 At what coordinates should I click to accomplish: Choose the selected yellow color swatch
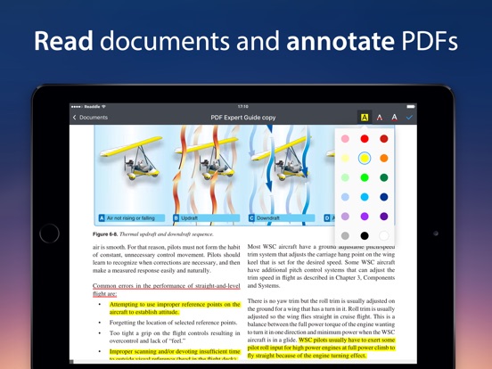[365, 158]
